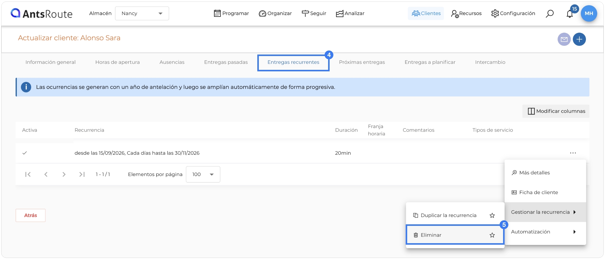Go to first page arrow
605x259 pixels.
tap(28, 174)
